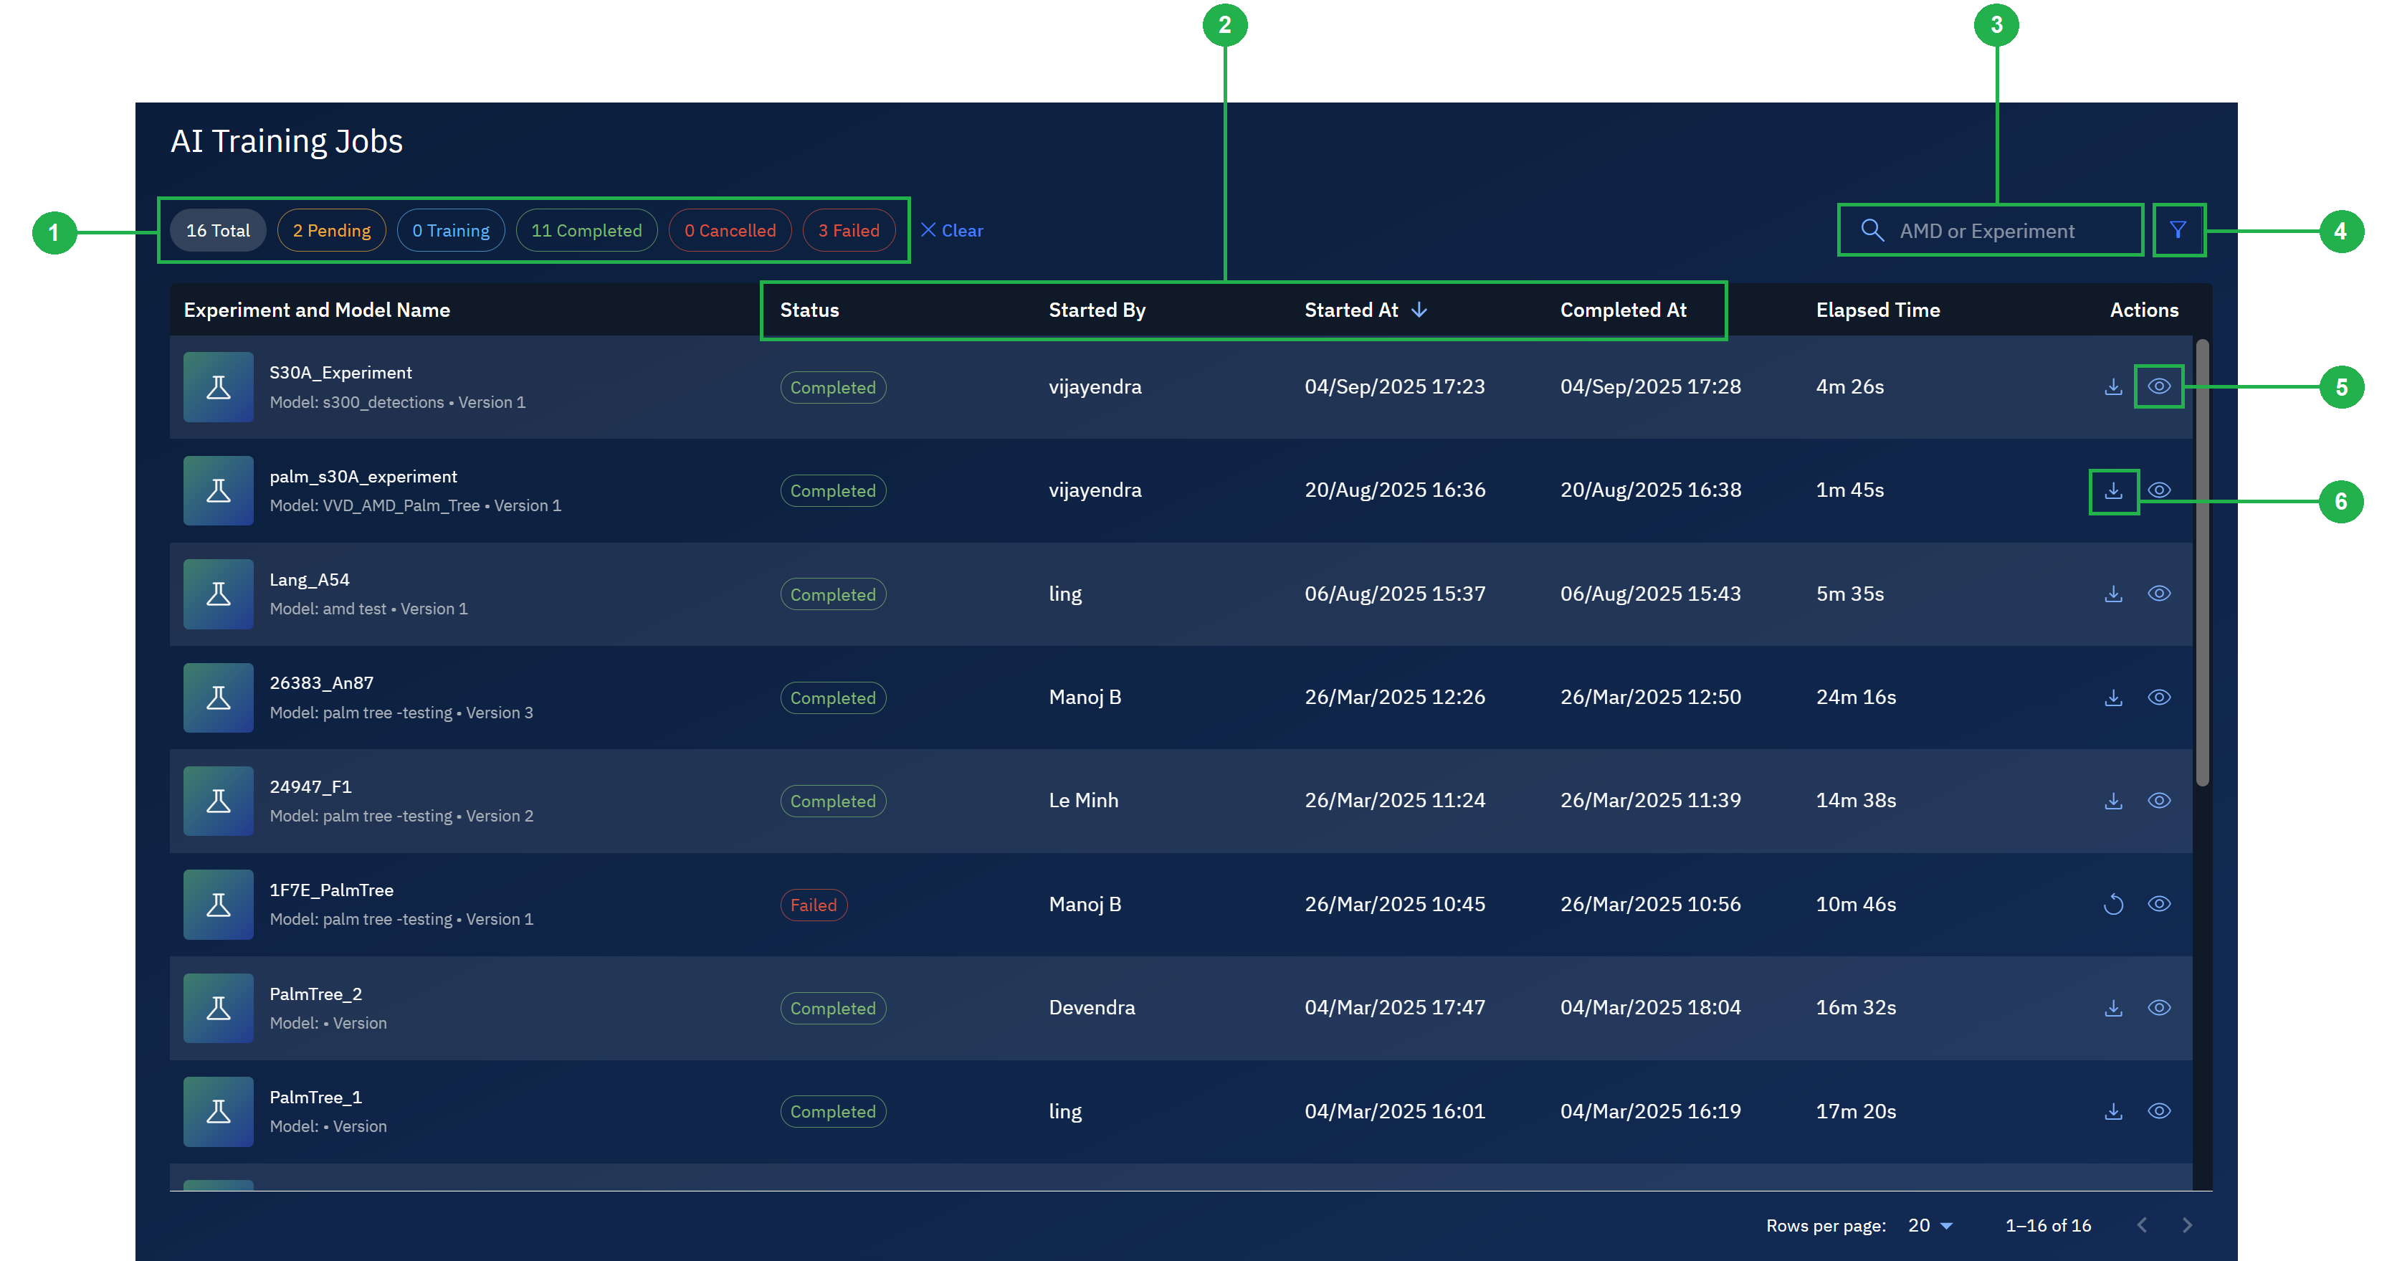Select the 2 Pending filter chip

tap(331, 229)
